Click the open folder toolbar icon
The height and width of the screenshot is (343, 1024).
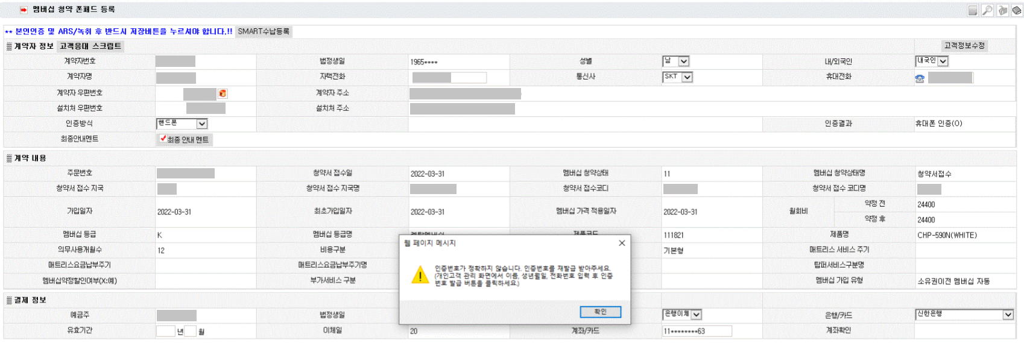[x=1002, y=10]
